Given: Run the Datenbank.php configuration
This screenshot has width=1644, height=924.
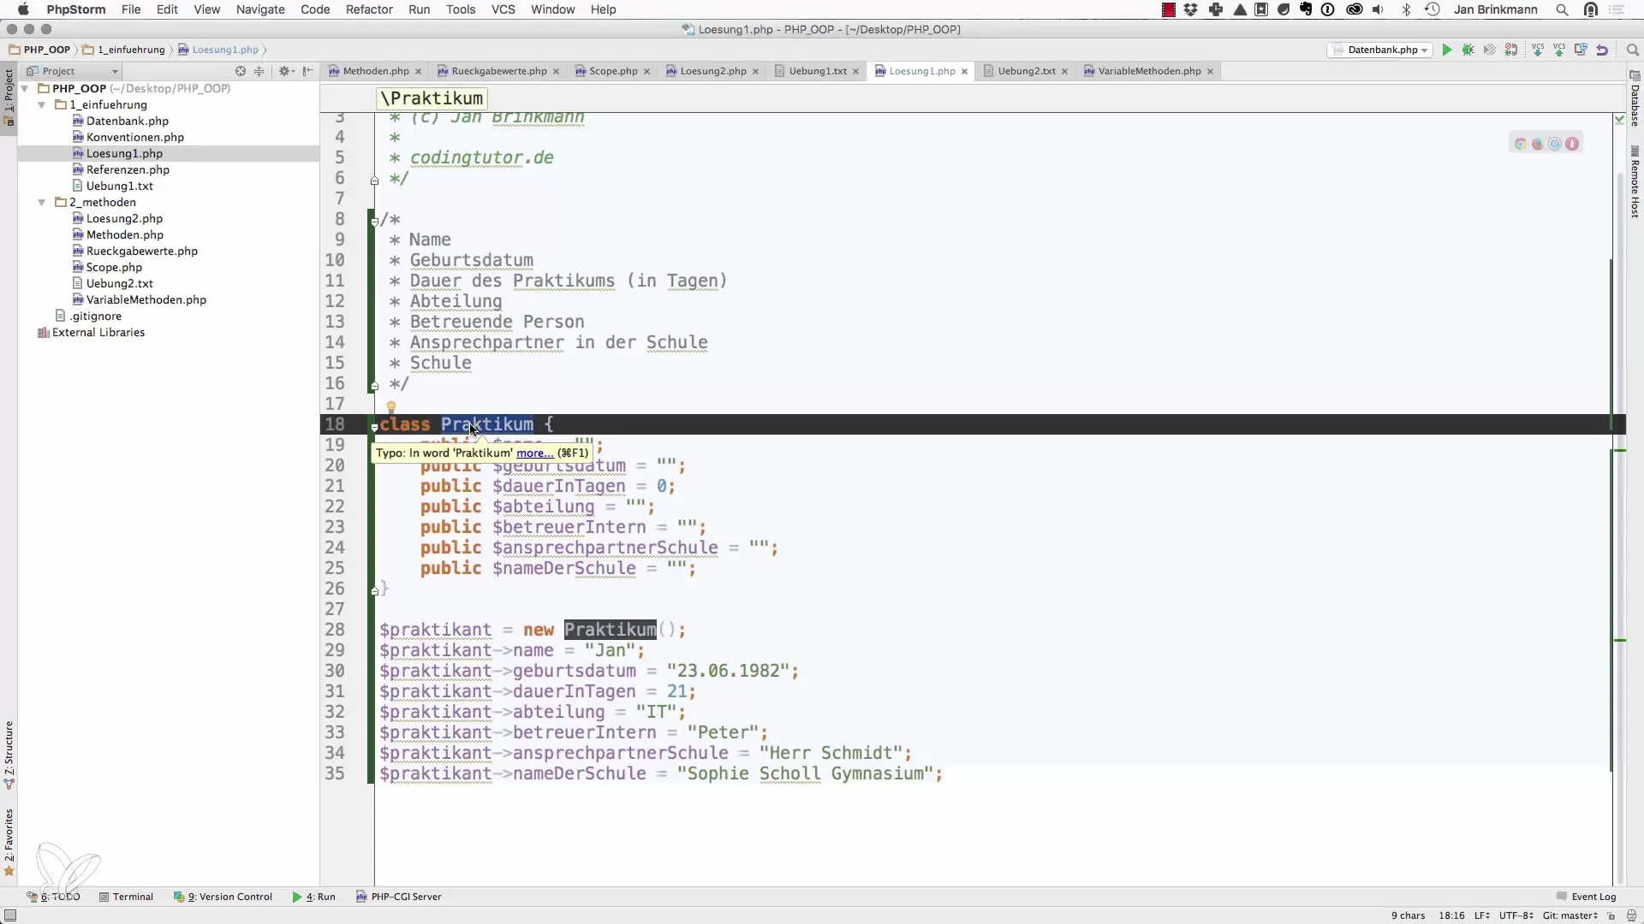Looking at the screenshot, I should [1447, 50].
